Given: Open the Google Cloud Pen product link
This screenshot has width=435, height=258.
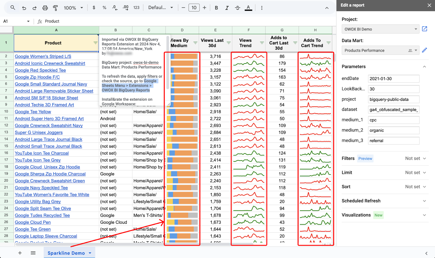Looking at the screenshot, I should coord(33,222).
